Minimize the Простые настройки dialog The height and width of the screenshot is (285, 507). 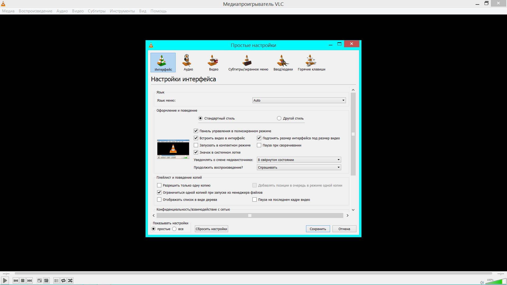click(331, 45)
